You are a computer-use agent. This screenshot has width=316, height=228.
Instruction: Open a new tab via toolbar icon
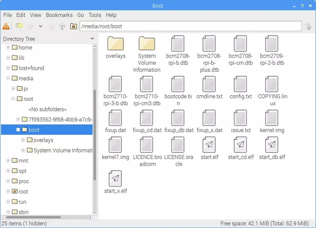click(x=19, y=26)
